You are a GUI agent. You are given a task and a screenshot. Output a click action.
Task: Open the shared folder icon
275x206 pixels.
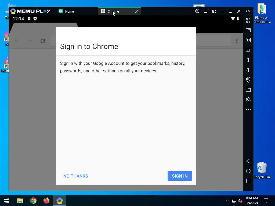pyautogui.click(x=248, y=90)
